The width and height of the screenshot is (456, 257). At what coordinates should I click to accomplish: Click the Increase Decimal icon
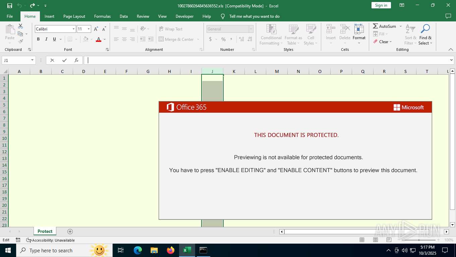(x=242, y=39)
